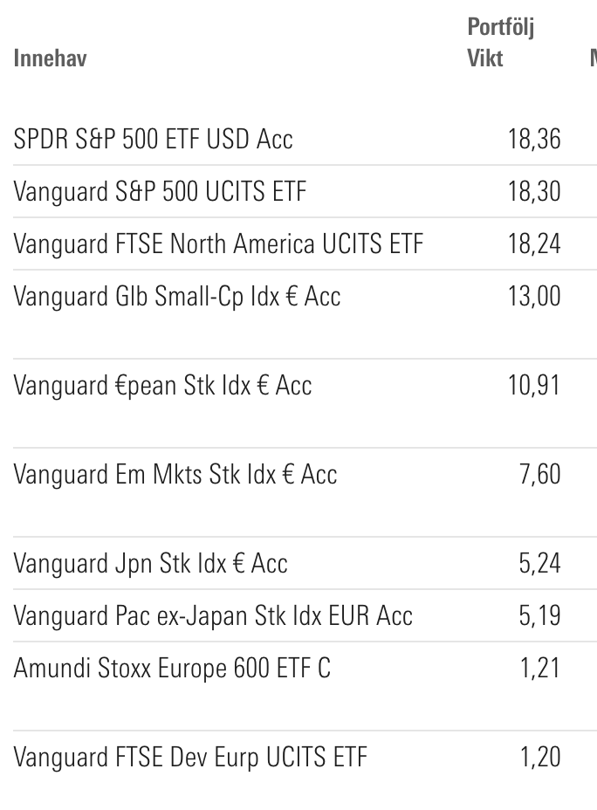Click the 7,60 weight value
The width and height of the screenshot is (597, 810).
click(539, 474)
